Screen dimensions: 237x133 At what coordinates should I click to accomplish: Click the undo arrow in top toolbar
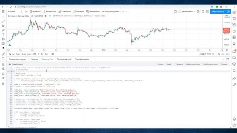tap(123, 11)
